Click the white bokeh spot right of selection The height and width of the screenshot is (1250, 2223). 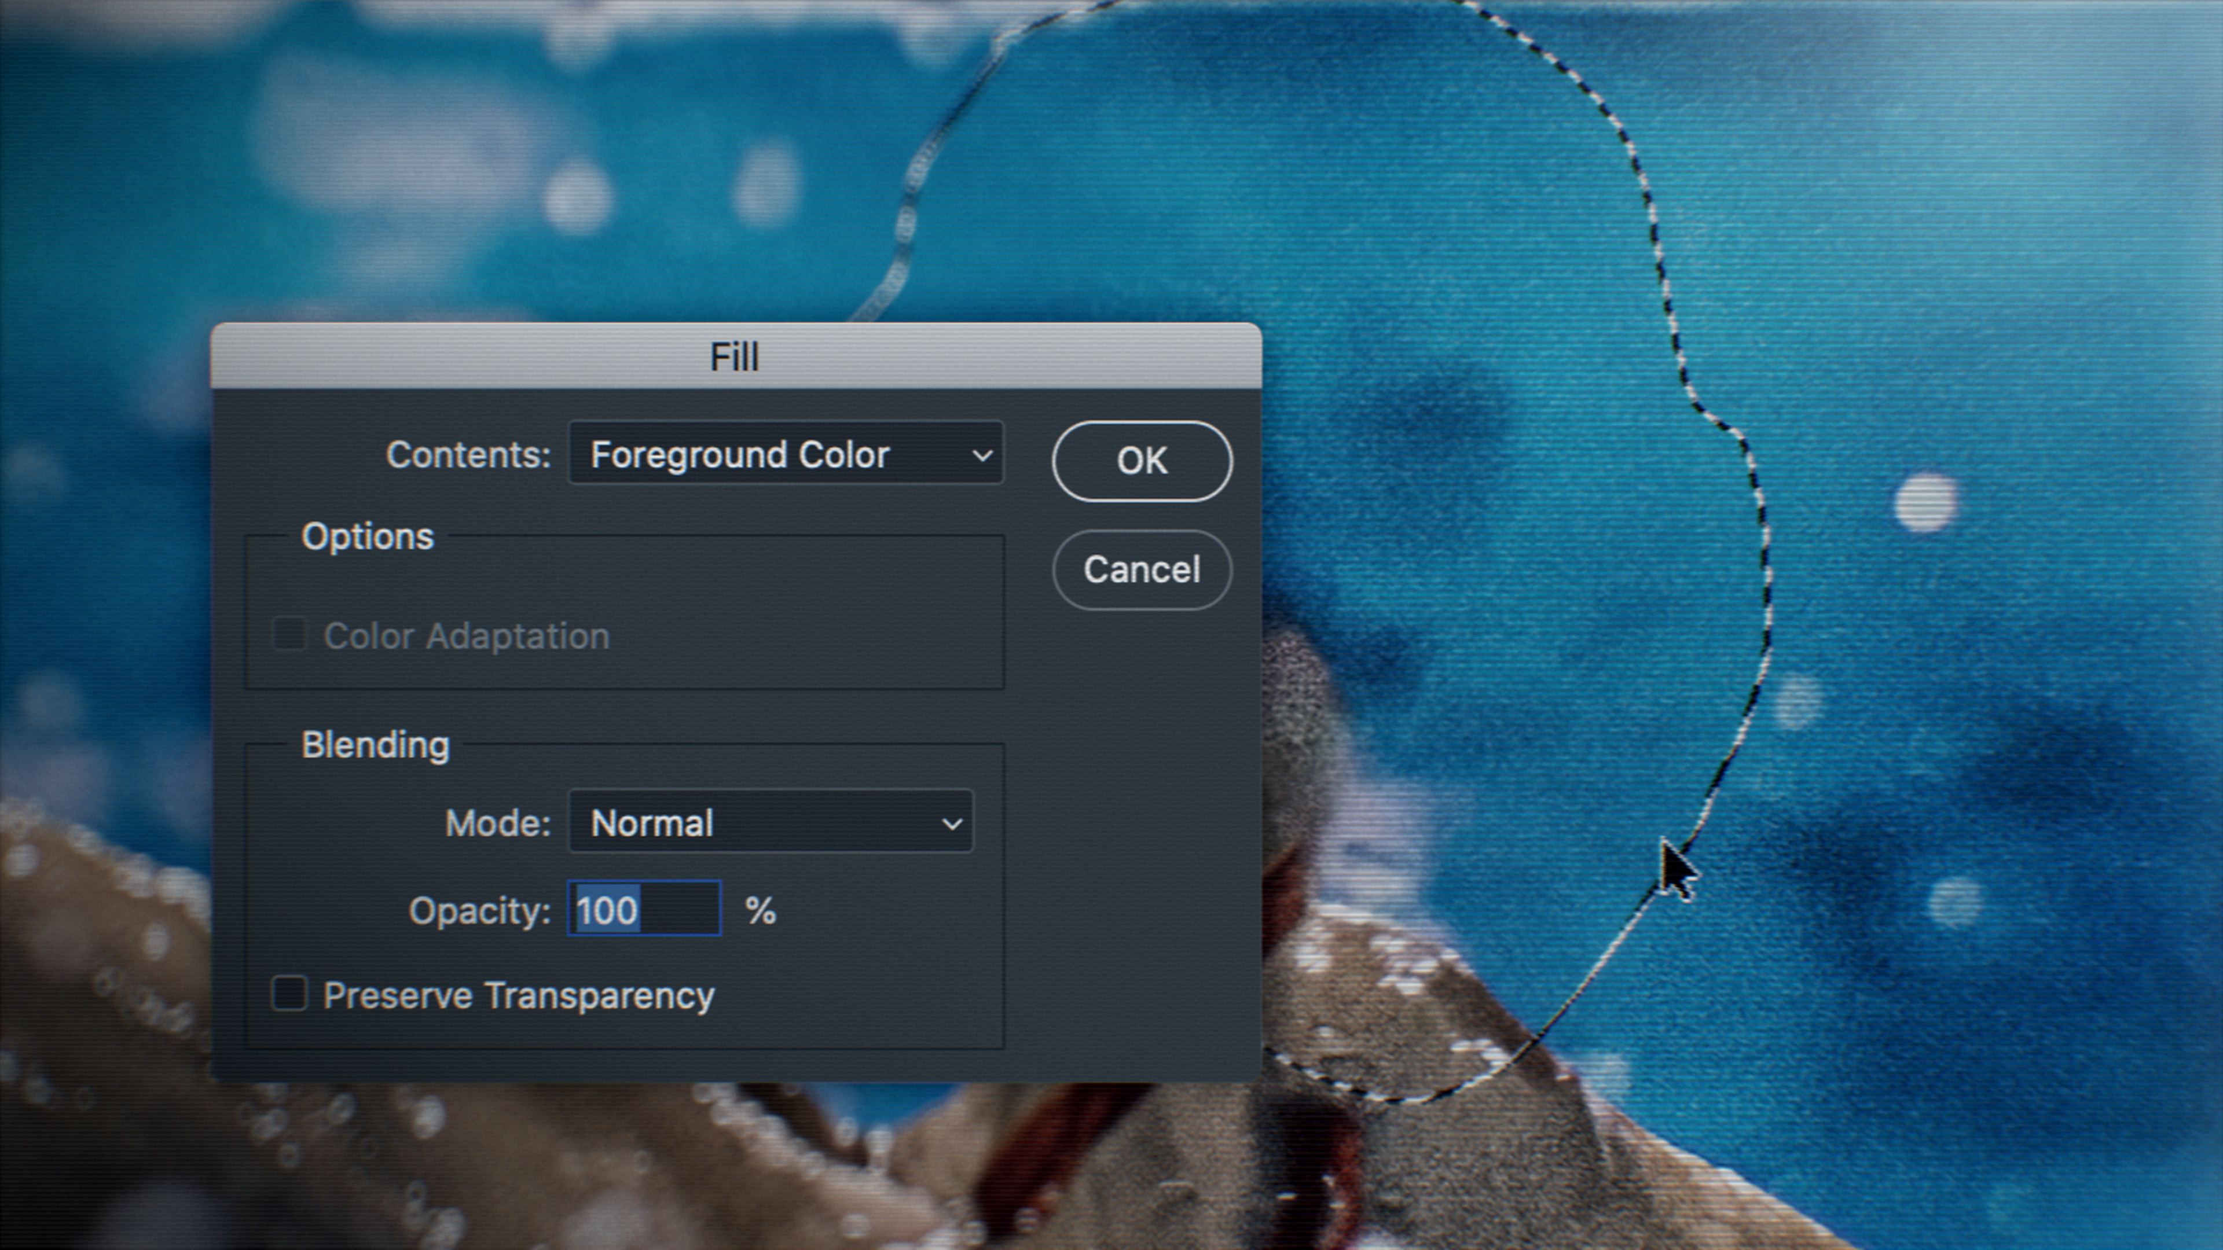pos(1925,503)
